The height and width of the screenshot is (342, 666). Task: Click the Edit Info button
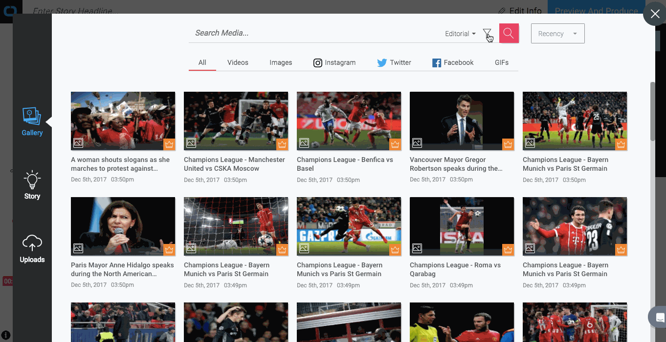point(520,11)
